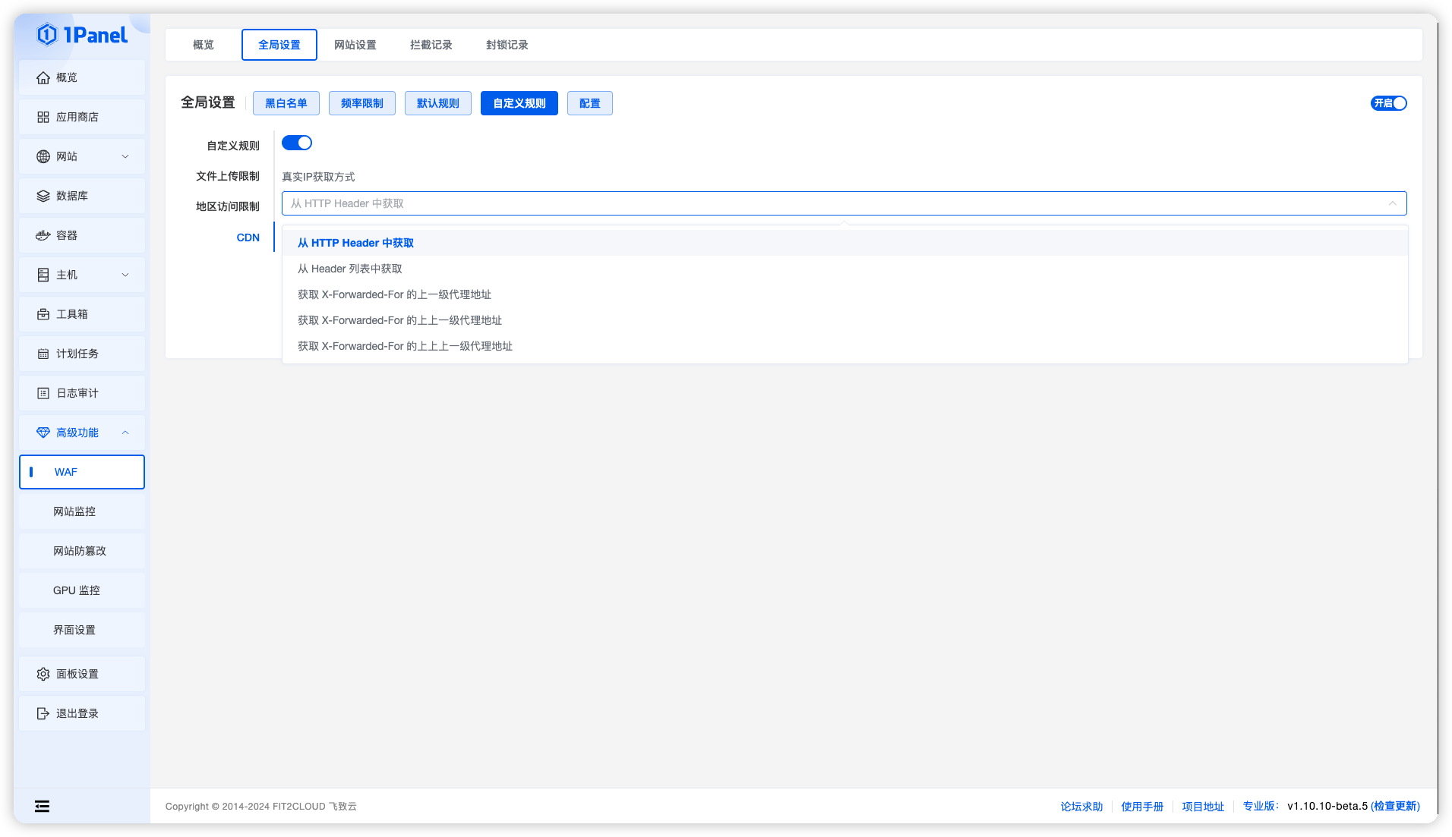
Task: Select the 数据库 database icon
Action: click(x=43, y=195)
